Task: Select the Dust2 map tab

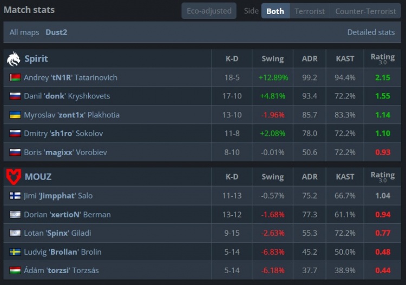Action: pyautogui.click(x=56, y=32)
